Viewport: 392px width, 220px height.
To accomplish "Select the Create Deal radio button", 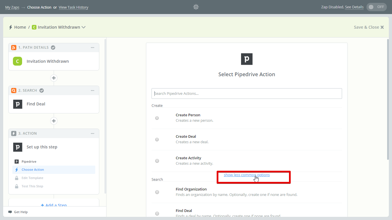I will click(157, 140).
